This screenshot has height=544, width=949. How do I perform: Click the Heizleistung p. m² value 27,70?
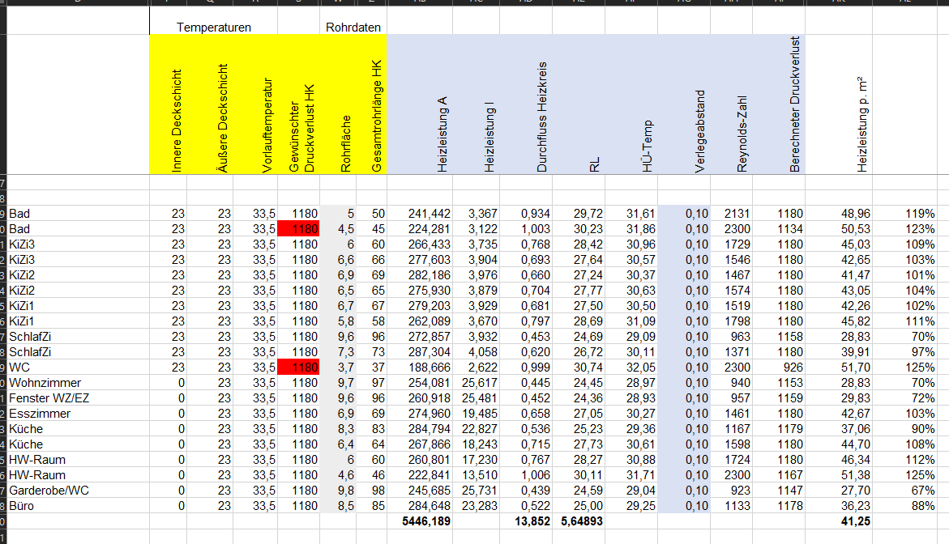840,491
